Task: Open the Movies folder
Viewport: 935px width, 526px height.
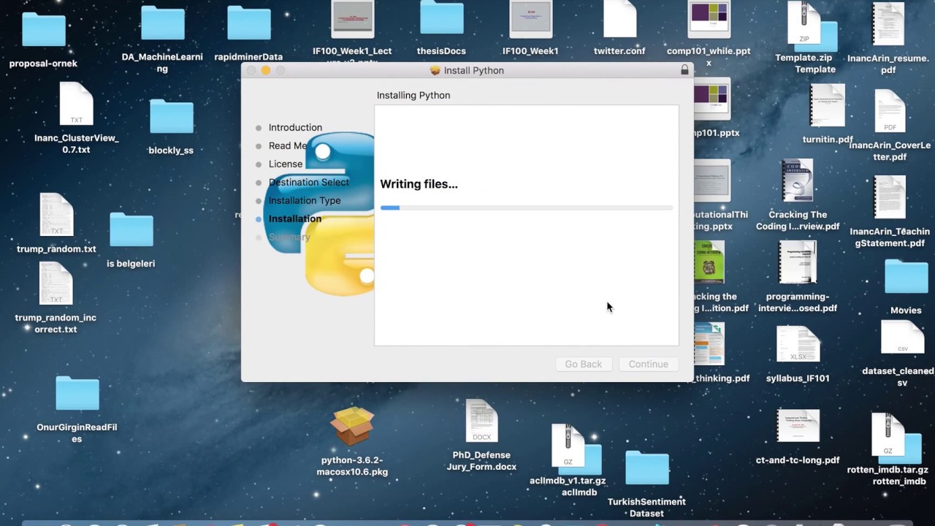Action: coord(906,278)
